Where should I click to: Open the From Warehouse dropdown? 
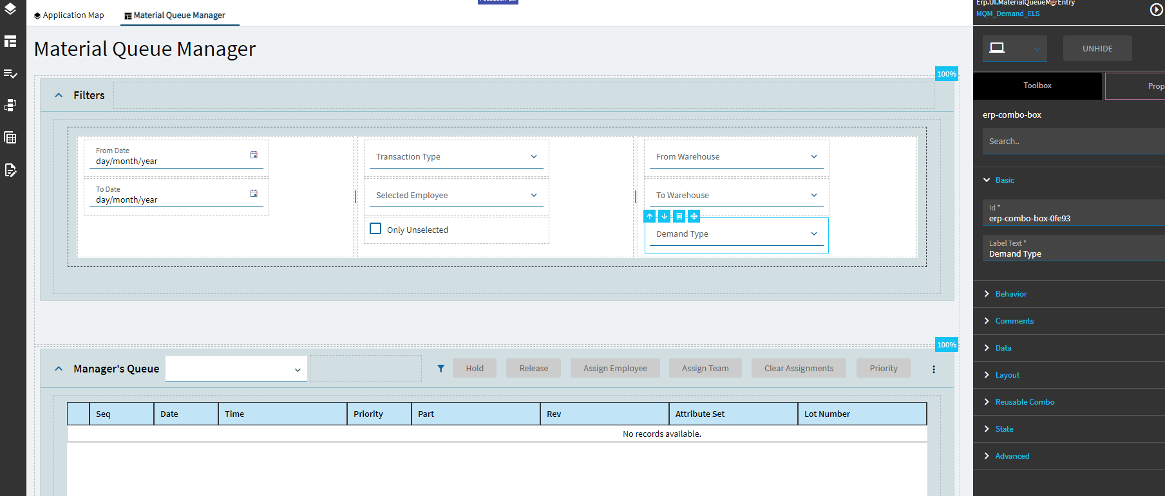pos(737,156)
